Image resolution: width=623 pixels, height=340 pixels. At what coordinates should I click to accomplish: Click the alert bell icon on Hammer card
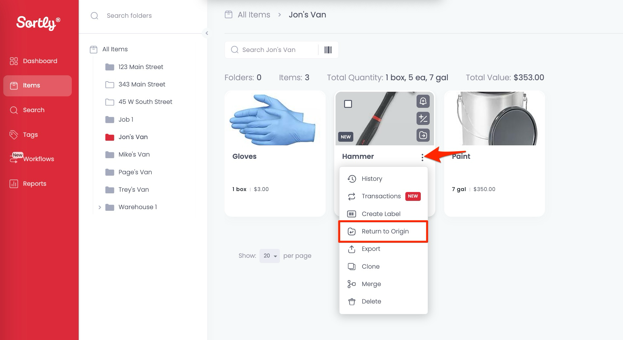click(x=423, y=101)
